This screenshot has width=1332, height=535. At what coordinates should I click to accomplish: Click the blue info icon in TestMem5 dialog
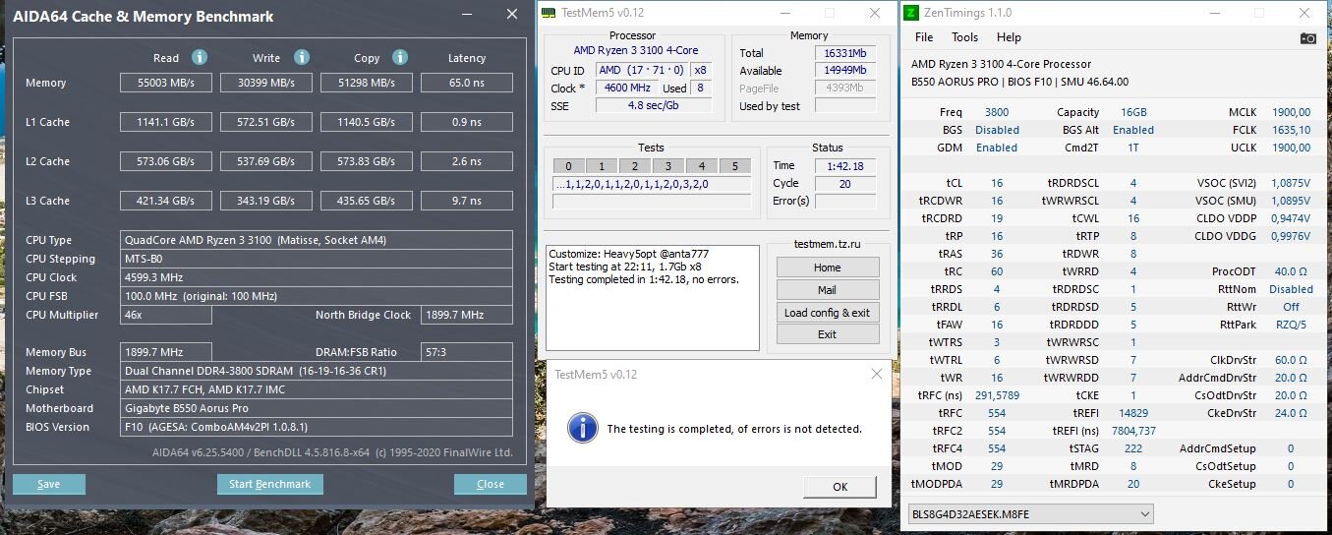583,427
